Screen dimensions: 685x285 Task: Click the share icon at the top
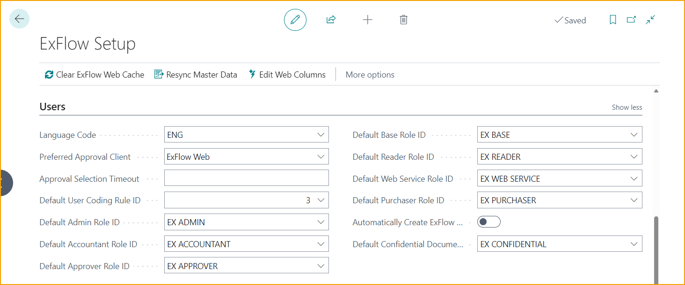(331, 20)
